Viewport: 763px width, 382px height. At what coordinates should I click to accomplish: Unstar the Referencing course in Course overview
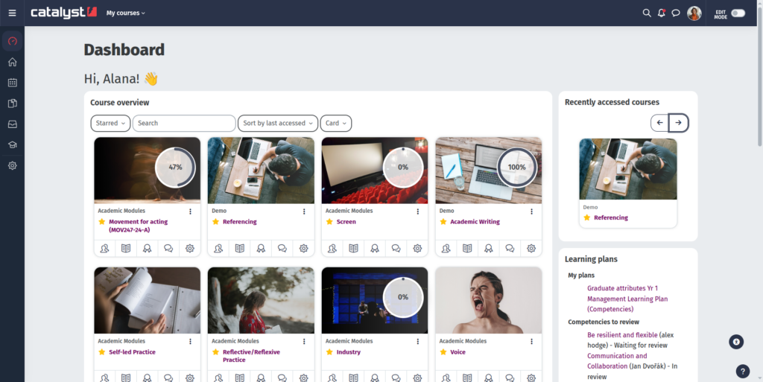[x=215, y=222]
